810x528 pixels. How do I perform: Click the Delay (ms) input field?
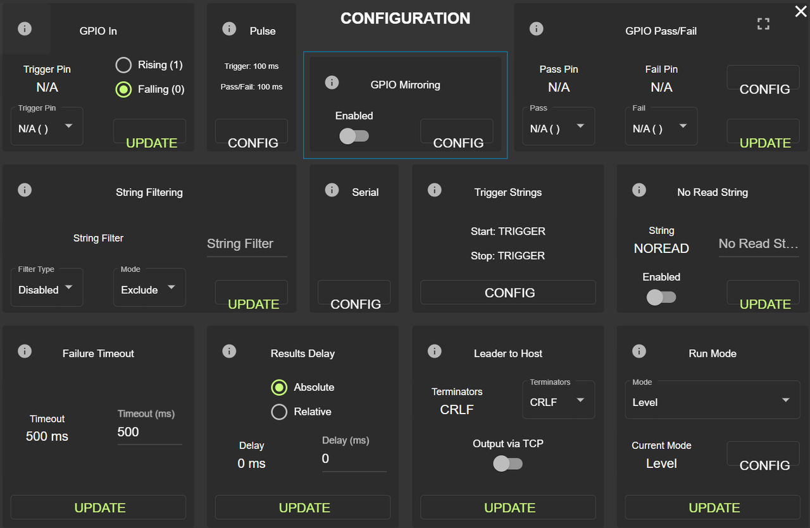click(x=354, y=458)
